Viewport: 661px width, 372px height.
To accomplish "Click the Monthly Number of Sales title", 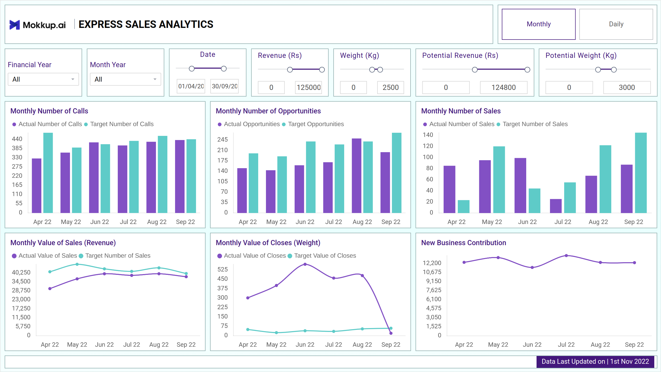I will pyautogui.click(x=461, y=111).
